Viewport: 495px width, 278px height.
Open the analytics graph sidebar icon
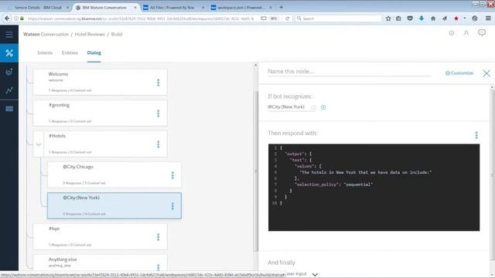click(x=9, y=90)
